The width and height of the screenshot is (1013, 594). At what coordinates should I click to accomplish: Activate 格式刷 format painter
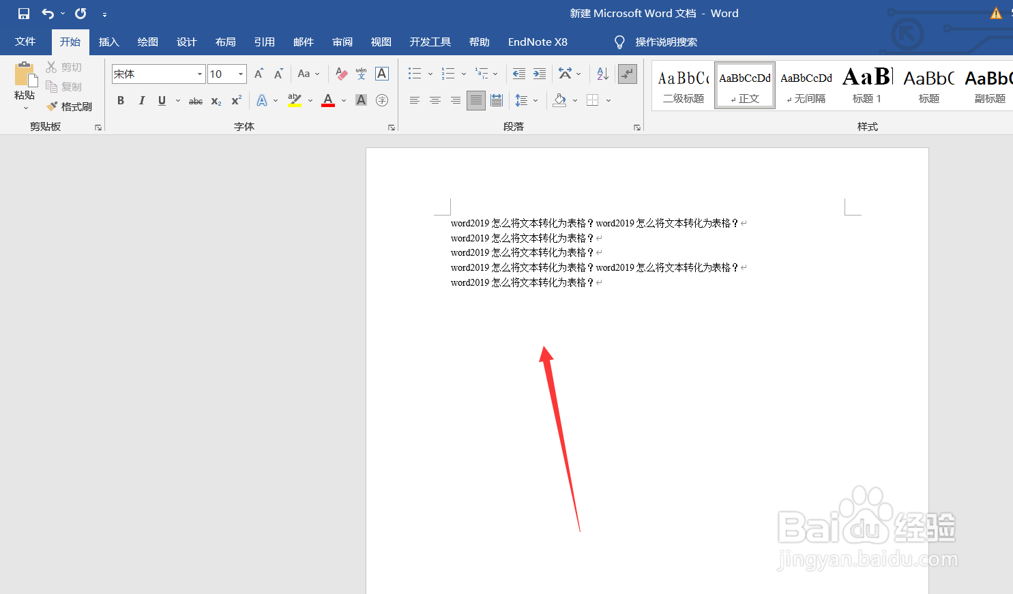pos(69,106)
